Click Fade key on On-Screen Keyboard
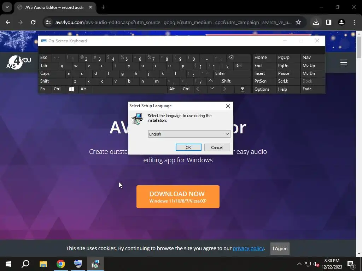 tap(312, 89)
